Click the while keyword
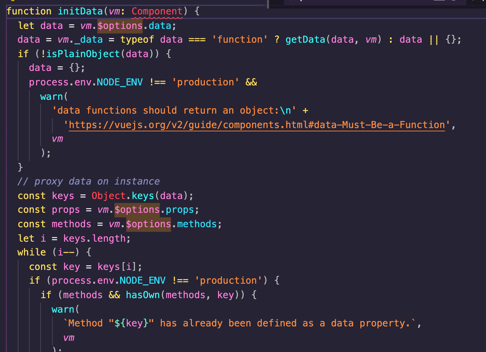The width and height of the screenshot is (486, 352). click(32, 252)
